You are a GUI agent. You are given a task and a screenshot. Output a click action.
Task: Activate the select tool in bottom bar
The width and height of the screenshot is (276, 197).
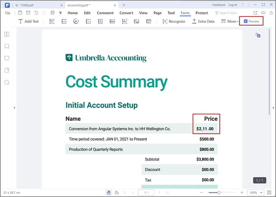117,192
